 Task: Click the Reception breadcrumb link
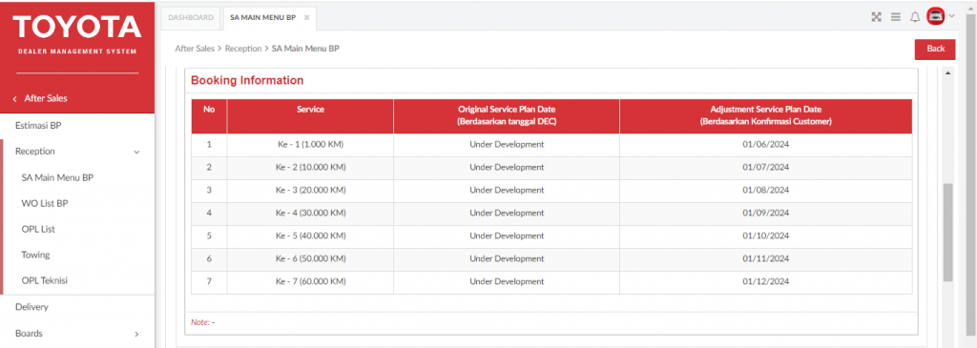[243, 49]
